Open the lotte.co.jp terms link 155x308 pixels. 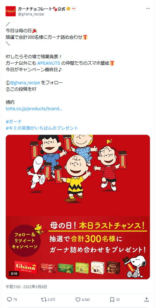34,108
